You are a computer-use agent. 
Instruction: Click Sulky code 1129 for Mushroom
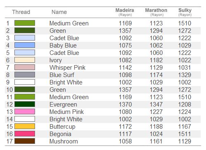click(185, 141)
